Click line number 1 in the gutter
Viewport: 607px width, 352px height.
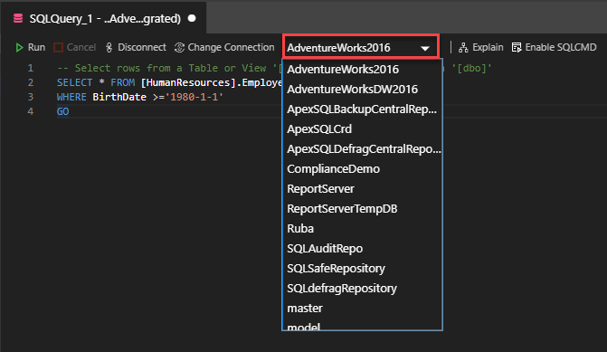pos(31,68)
